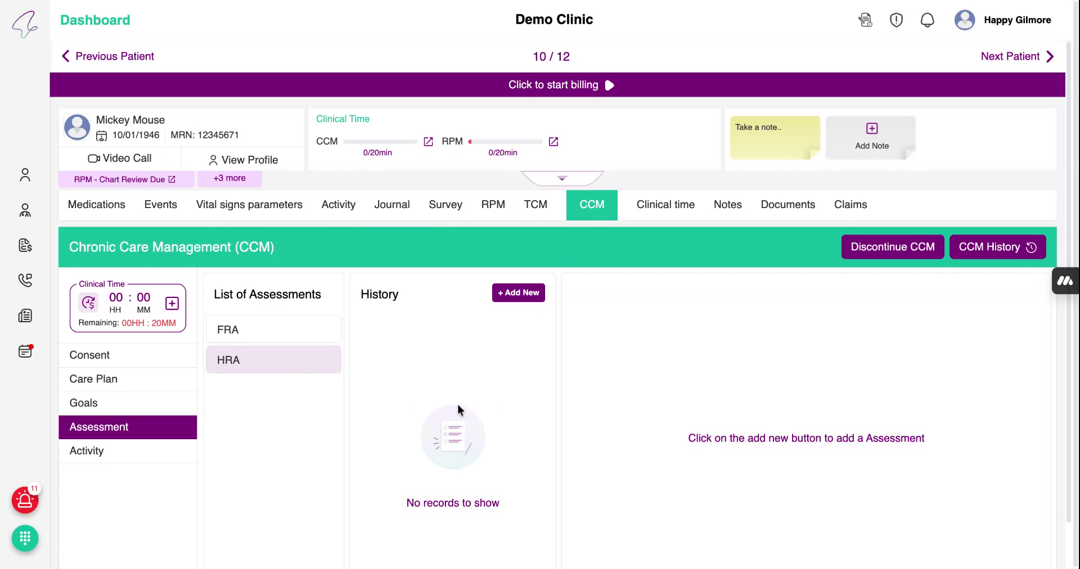This screenshot has height=569, width=1080.
Task: Click the Take a note sticky pad
Action: [x=775, y=137]
